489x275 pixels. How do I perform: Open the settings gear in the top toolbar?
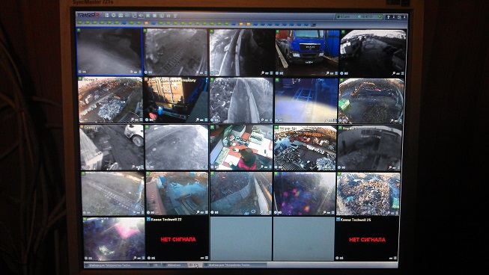(x=114, y=15)
